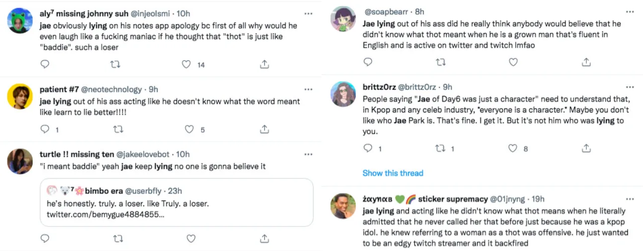Share the brittz0rz tweet
Screen dimensions: 643x251
coord(586,148)
